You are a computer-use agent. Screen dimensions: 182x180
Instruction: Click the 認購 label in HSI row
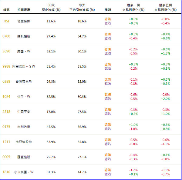pyautogui.click(x=108, y=19)
